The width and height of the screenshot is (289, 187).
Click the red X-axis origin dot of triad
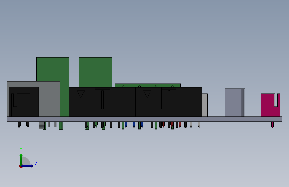(x=21, y=166)
